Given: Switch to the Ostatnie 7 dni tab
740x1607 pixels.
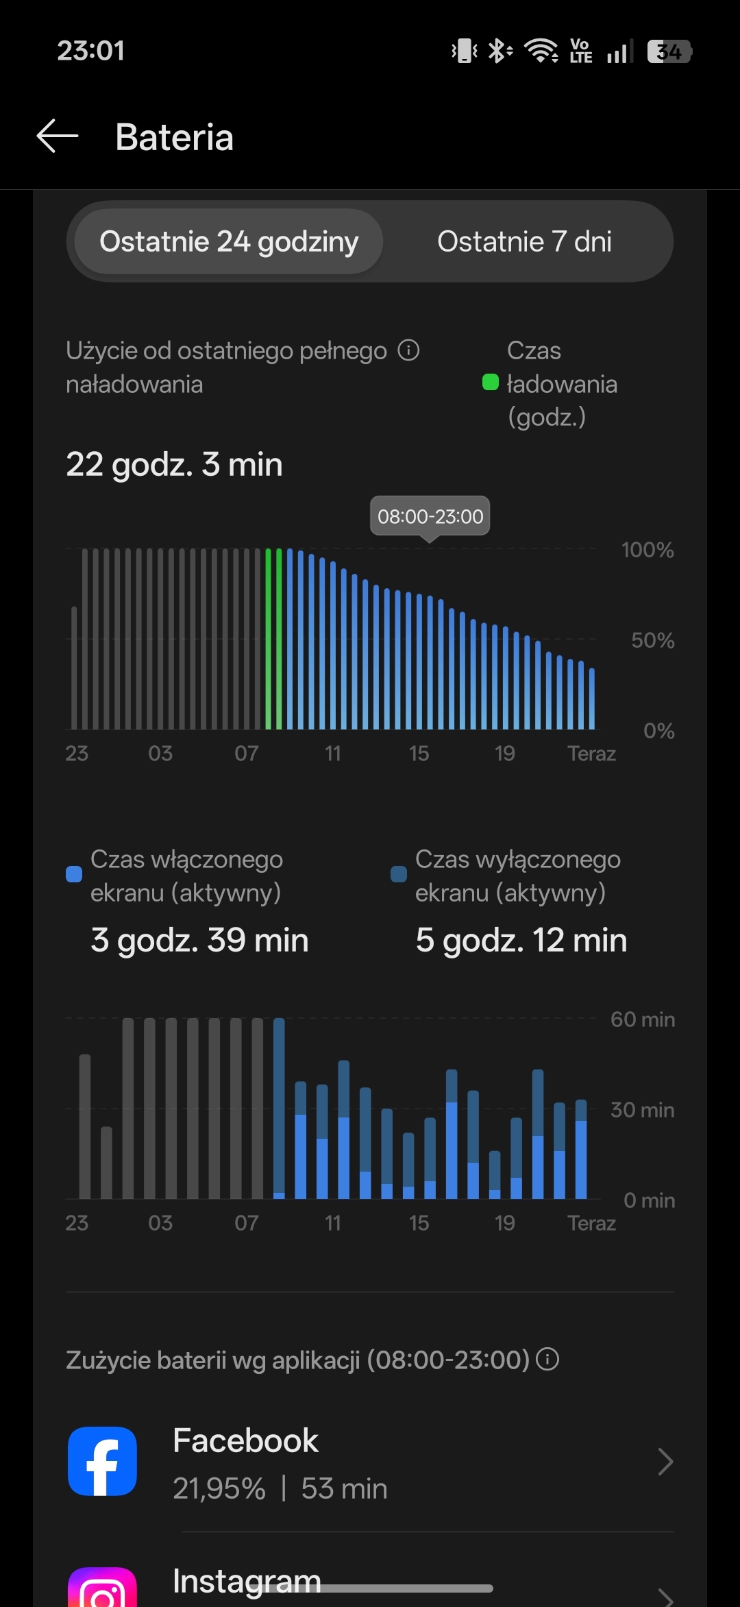Looking at the screenshot, I should (524, 241).
